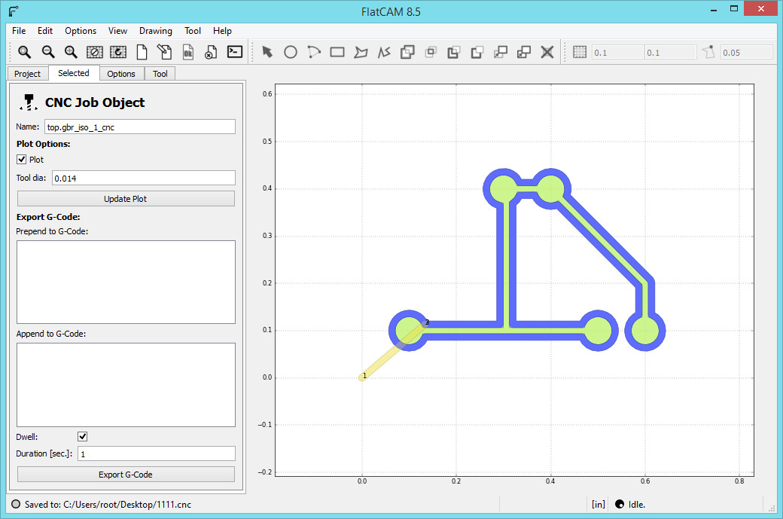783x519 pixels.
Task: Open the Help menu
Action: point(222,30)
